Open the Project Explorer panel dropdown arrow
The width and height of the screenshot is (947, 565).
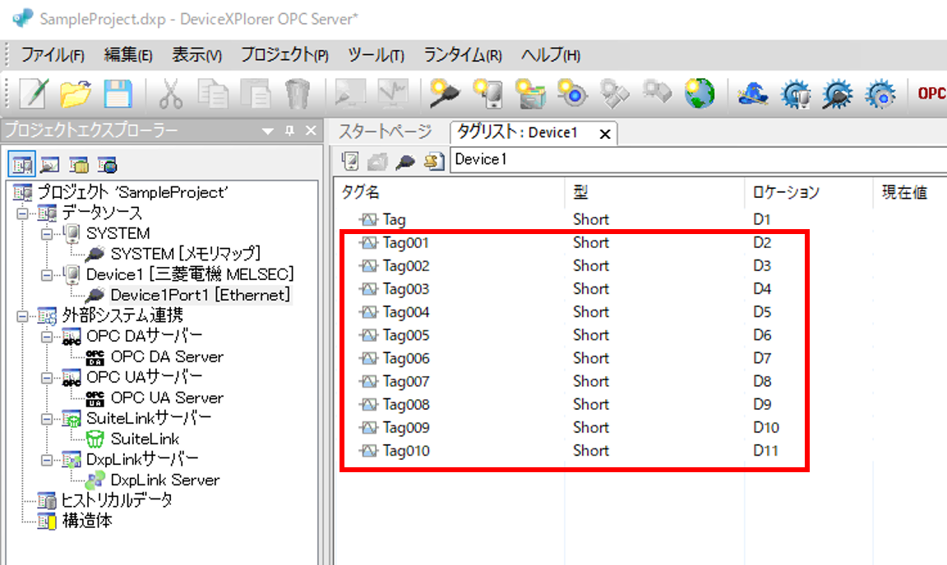[268, 131]
